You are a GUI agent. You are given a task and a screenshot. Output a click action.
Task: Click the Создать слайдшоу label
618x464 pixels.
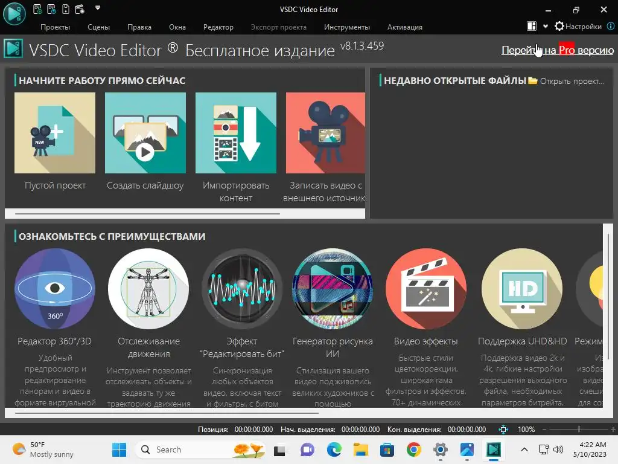point(145,185)
